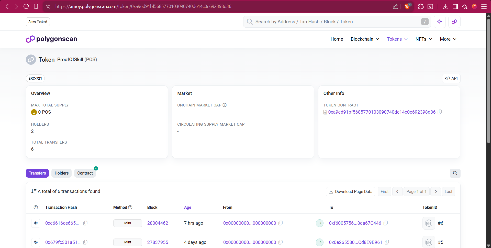The image size is (491, 248).
Task: Click the Polygon network icon button
Action: 454,22
